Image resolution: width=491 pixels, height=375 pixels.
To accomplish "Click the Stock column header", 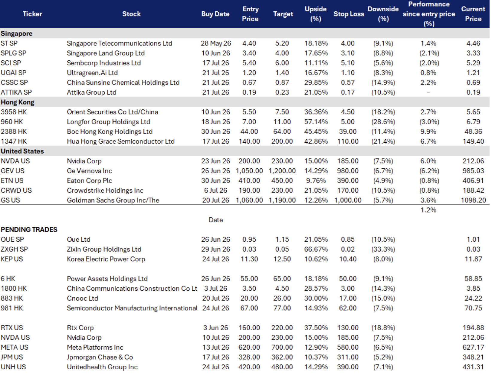I will tap(131, 14).
